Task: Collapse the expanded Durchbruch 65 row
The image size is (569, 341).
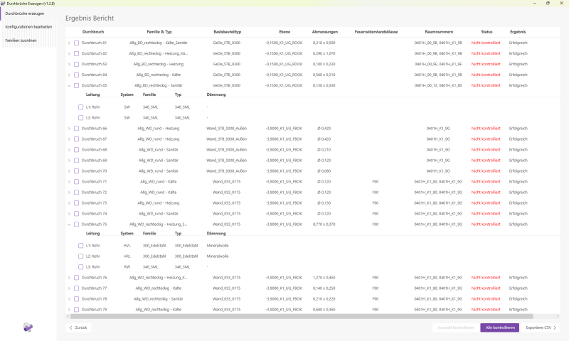Action: [x=69, y=85]
